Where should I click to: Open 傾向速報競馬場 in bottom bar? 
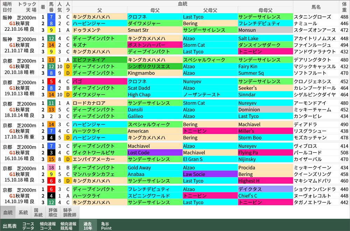pos(68,226)
